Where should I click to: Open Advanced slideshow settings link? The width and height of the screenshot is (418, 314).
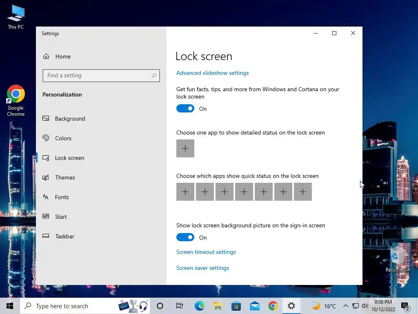click(x=212, y=73)
